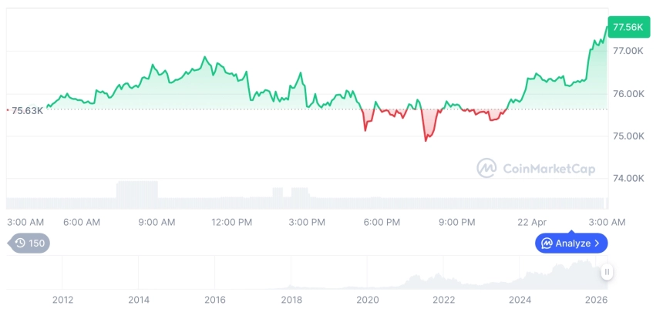Click the red dot beside 75.63K
663x309 pixels.
(x=8, y=110)
